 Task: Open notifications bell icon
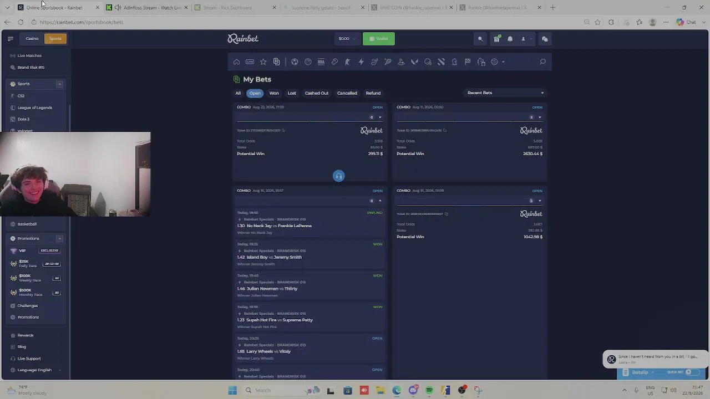point(510,39)
